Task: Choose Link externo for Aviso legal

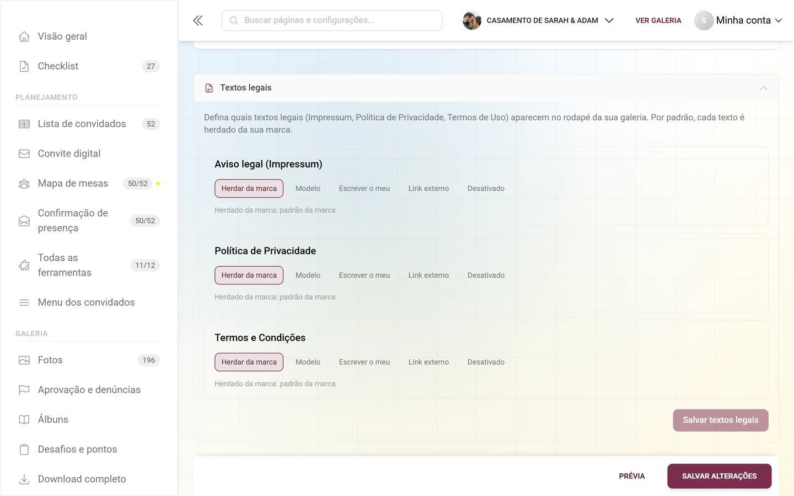Action: coord(428,188)
